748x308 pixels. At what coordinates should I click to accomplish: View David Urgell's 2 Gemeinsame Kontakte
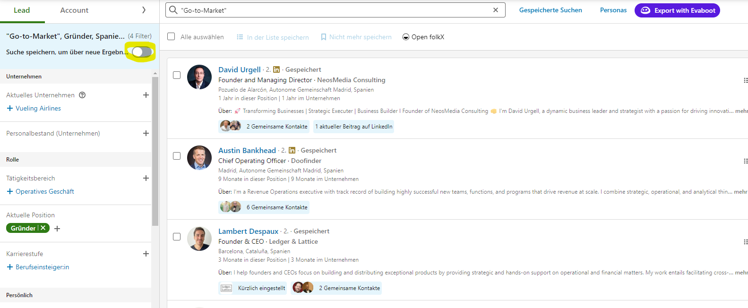click(264, 127)
